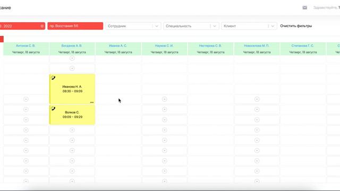The width and height of the screenshot is (340, 191).
Task: Click time text 09:09 - 09:29
Action: [72, 117]
